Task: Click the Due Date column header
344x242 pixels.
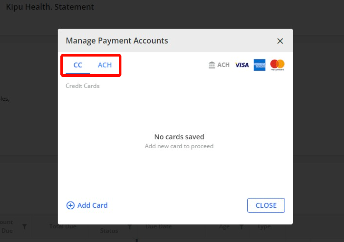Action: click(159, 226)
